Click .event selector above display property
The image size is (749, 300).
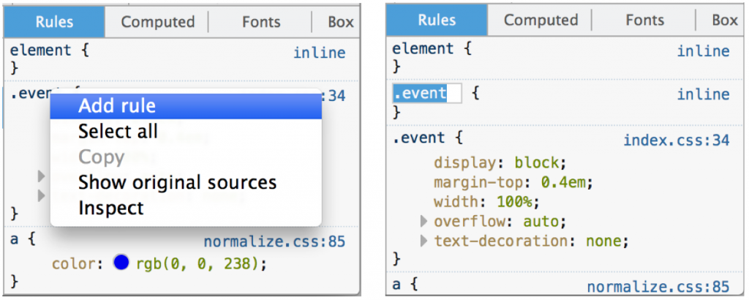point(419,138)
